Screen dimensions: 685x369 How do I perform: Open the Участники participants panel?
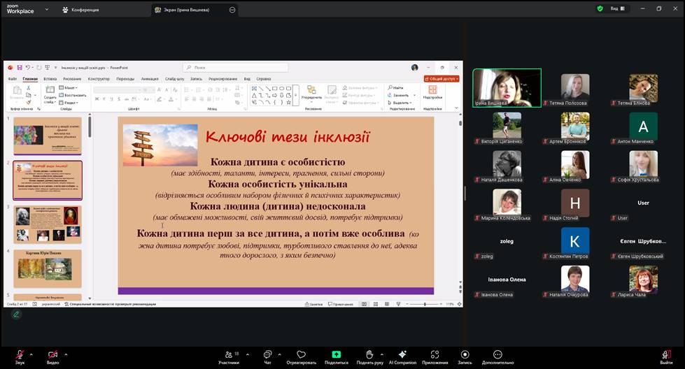click(x=228, y=355)
